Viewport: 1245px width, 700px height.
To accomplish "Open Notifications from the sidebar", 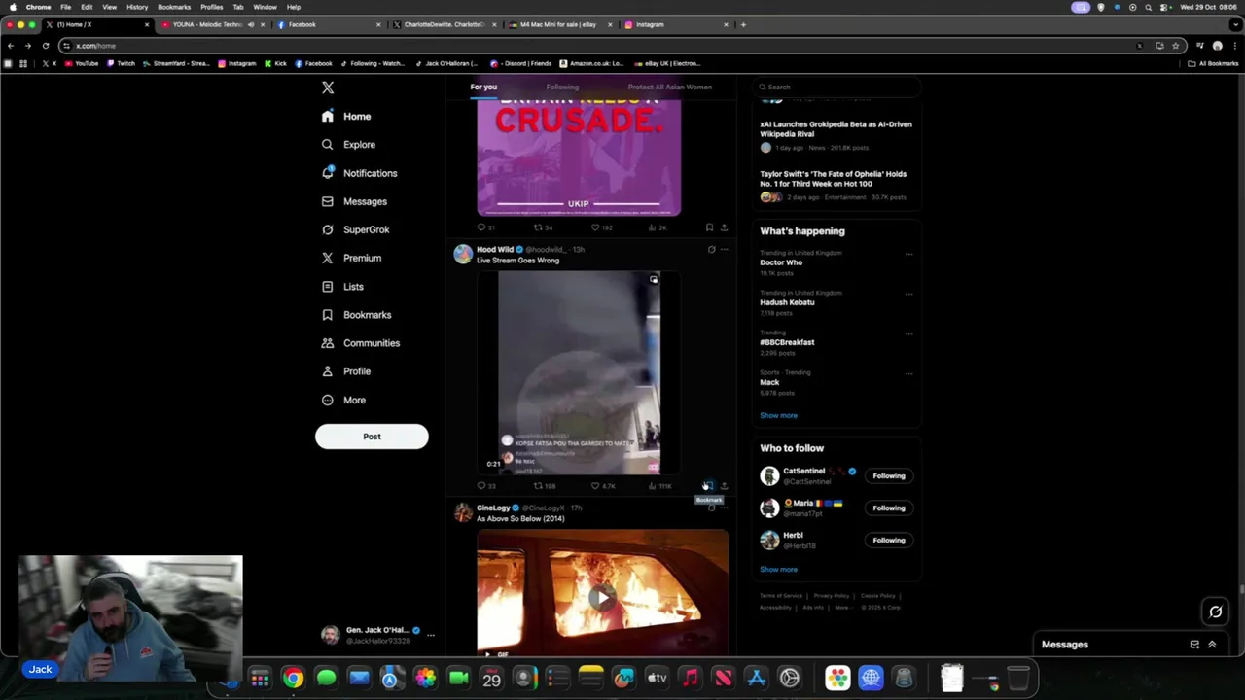I will [x=360, y=173].
